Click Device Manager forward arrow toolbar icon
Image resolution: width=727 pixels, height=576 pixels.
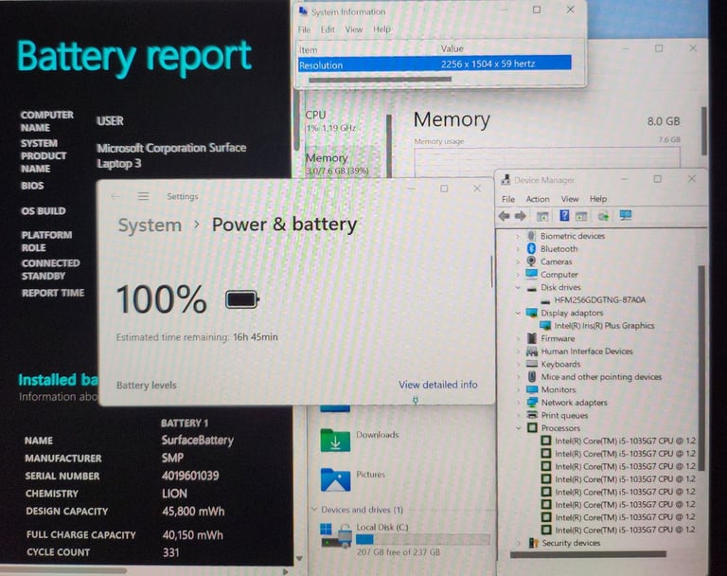point(521,216)
